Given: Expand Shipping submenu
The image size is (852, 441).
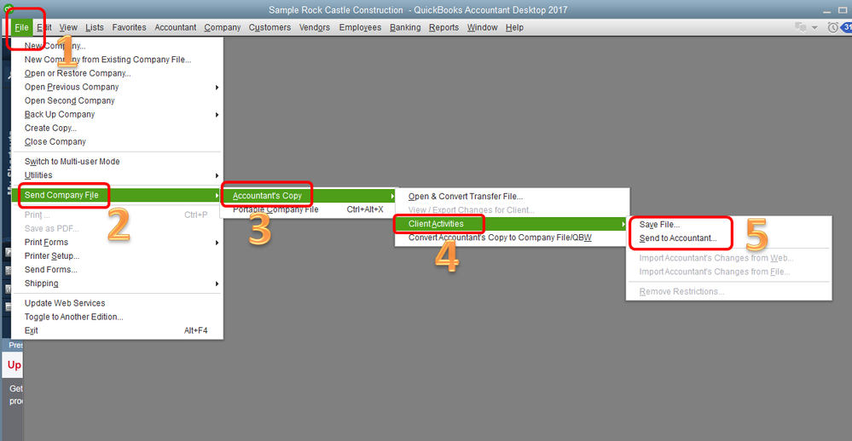Looking at the screenshot, I should (x=41, y=283).
